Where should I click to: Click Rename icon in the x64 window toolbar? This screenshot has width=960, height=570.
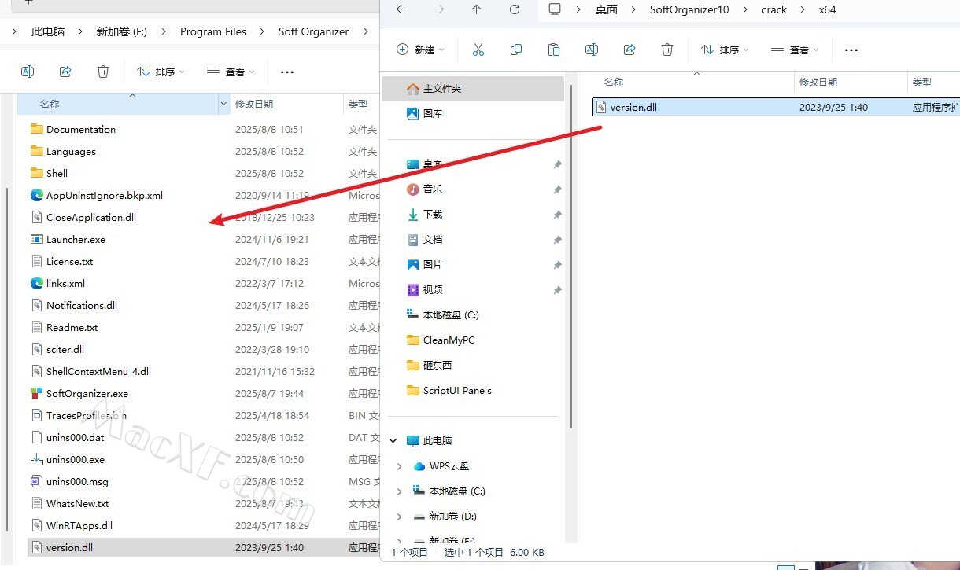(x=592, y=50)
